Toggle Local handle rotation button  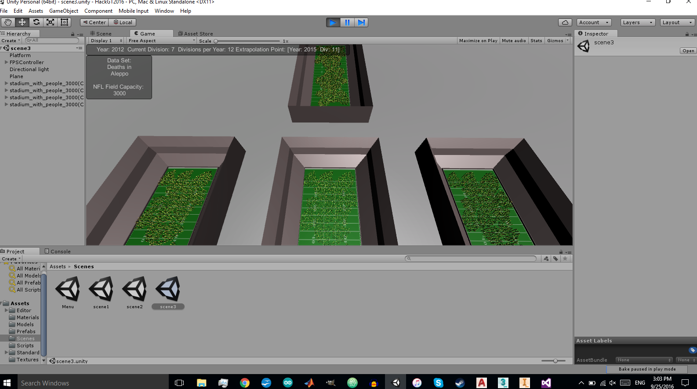click(x=123, y=22)
